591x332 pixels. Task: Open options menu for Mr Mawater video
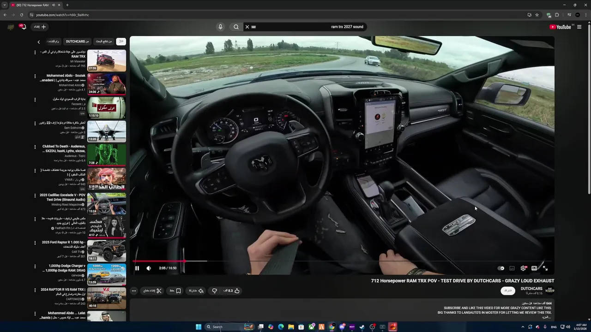35,52
